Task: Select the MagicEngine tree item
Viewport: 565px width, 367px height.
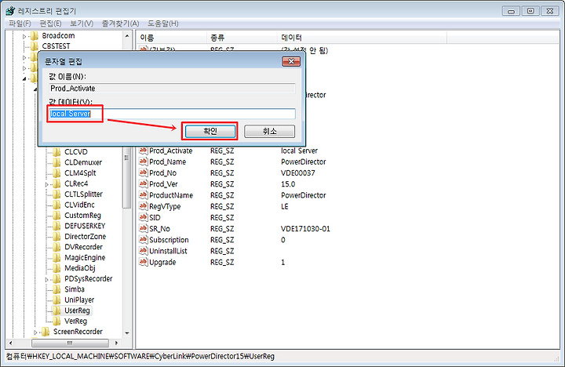Action: (85, 257)
